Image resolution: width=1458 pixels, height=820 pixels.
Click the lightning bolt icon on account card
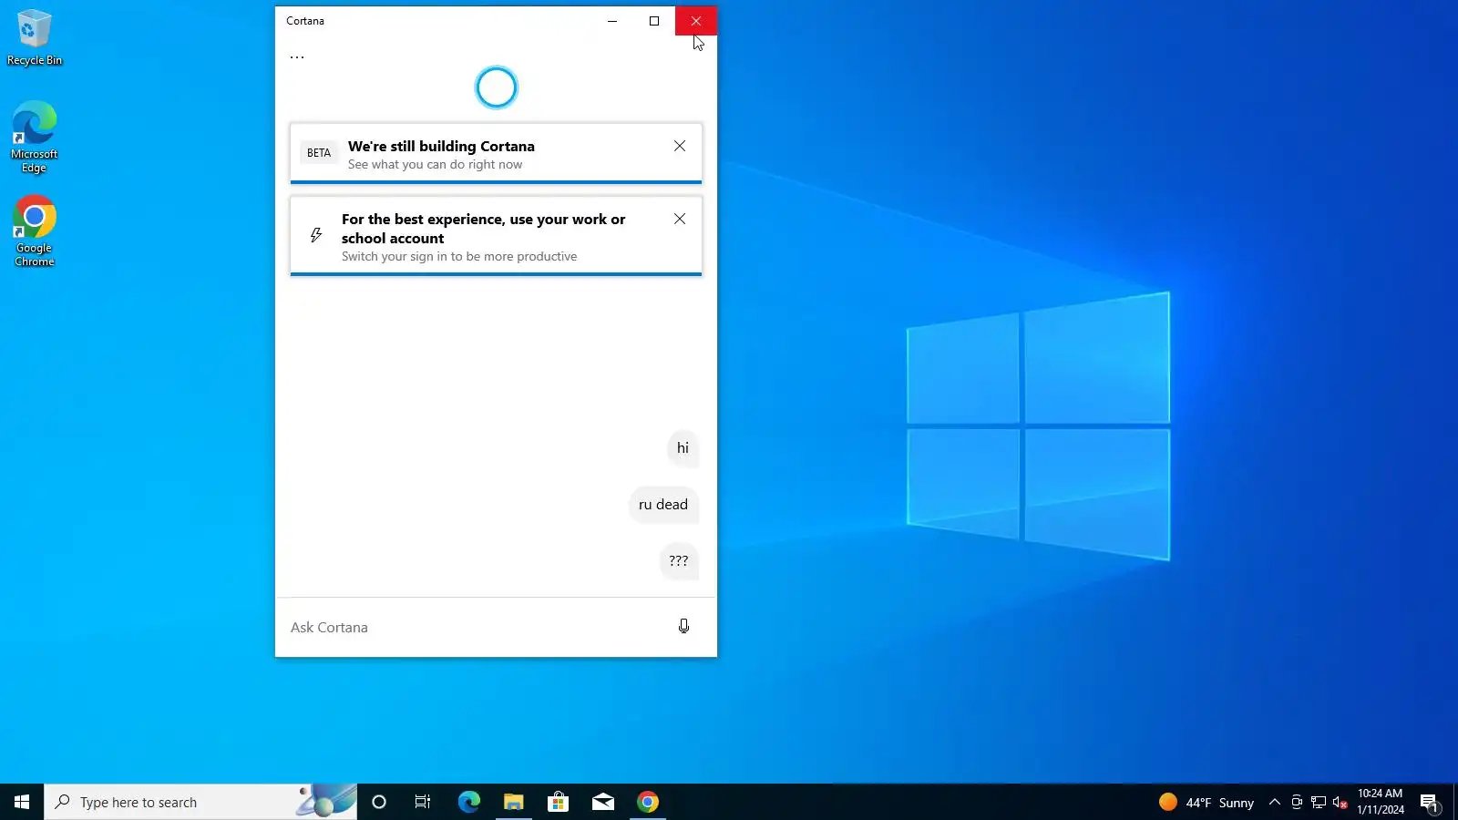[x=316, y=235]
